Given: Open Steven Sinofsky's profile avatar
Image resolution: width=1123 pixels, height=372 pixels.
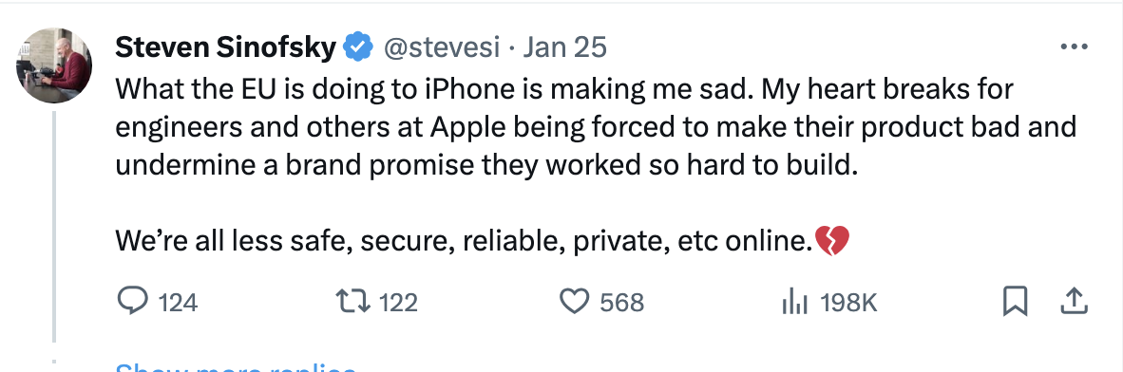Looking at the screenshot, I should coord(54,65).
